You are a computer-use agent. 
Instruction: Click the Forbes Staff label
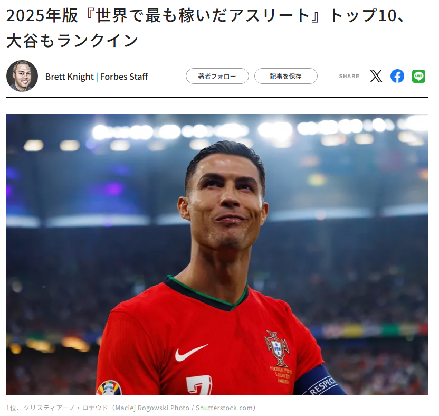click(124, 77)
